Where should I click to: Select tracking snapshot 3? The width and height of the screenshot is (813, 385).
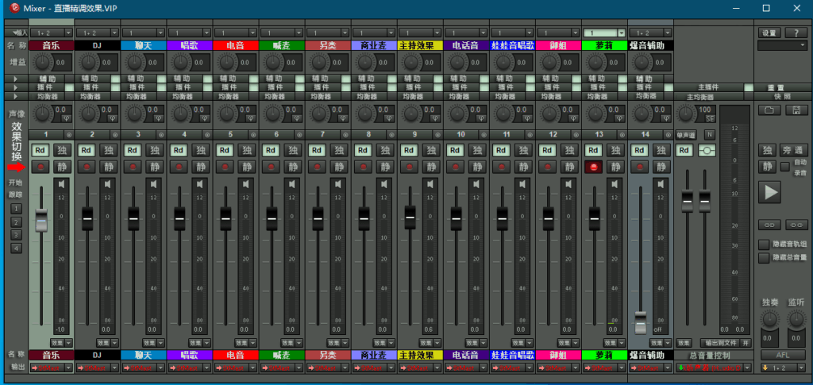pyautogui.click(x=17, y=235)
